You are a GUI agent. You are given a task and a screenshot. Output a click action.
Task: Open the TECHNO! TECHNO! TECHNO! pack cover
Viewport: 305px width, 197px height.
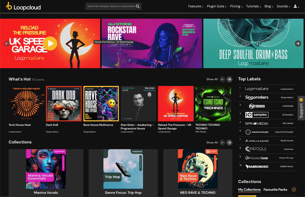click(213, 104)
